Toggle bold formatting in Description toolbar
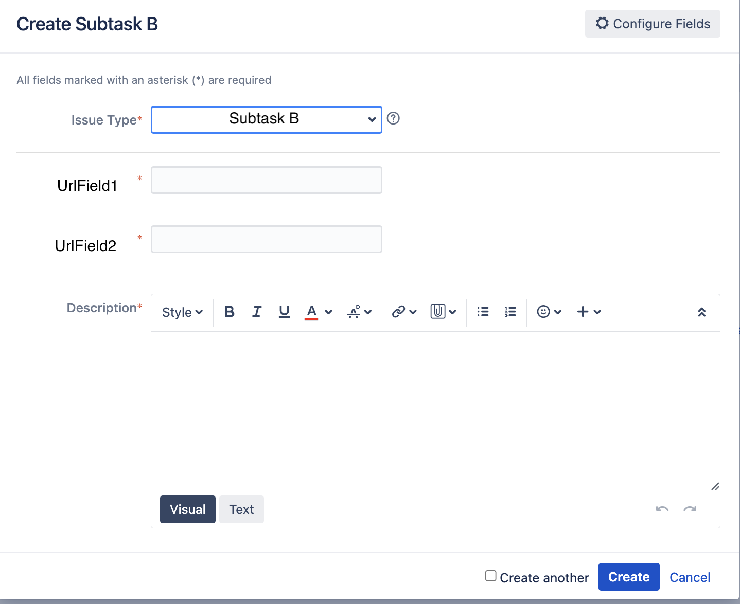Image resolution: width=740 pixels, height=604 pixels. click(x=230, y=312)
